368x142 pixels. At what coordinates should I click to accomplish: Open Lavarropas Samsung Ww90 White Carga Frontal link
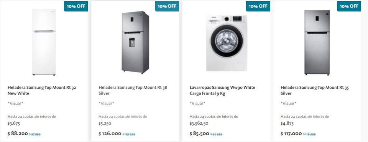(222, 90)
